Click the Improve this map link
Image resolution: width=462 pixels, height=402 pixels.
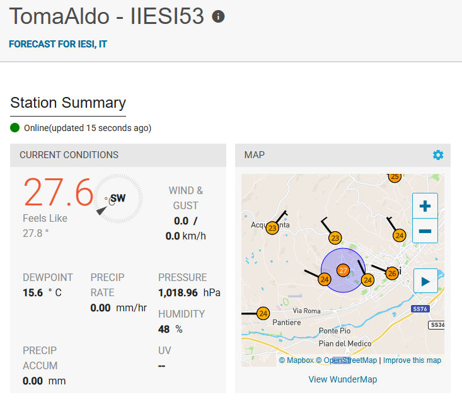pyautogui.click(x=412, y=360)
